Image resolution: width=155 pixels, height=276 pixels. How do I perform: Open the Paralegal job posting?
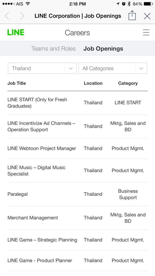point(17,194)
